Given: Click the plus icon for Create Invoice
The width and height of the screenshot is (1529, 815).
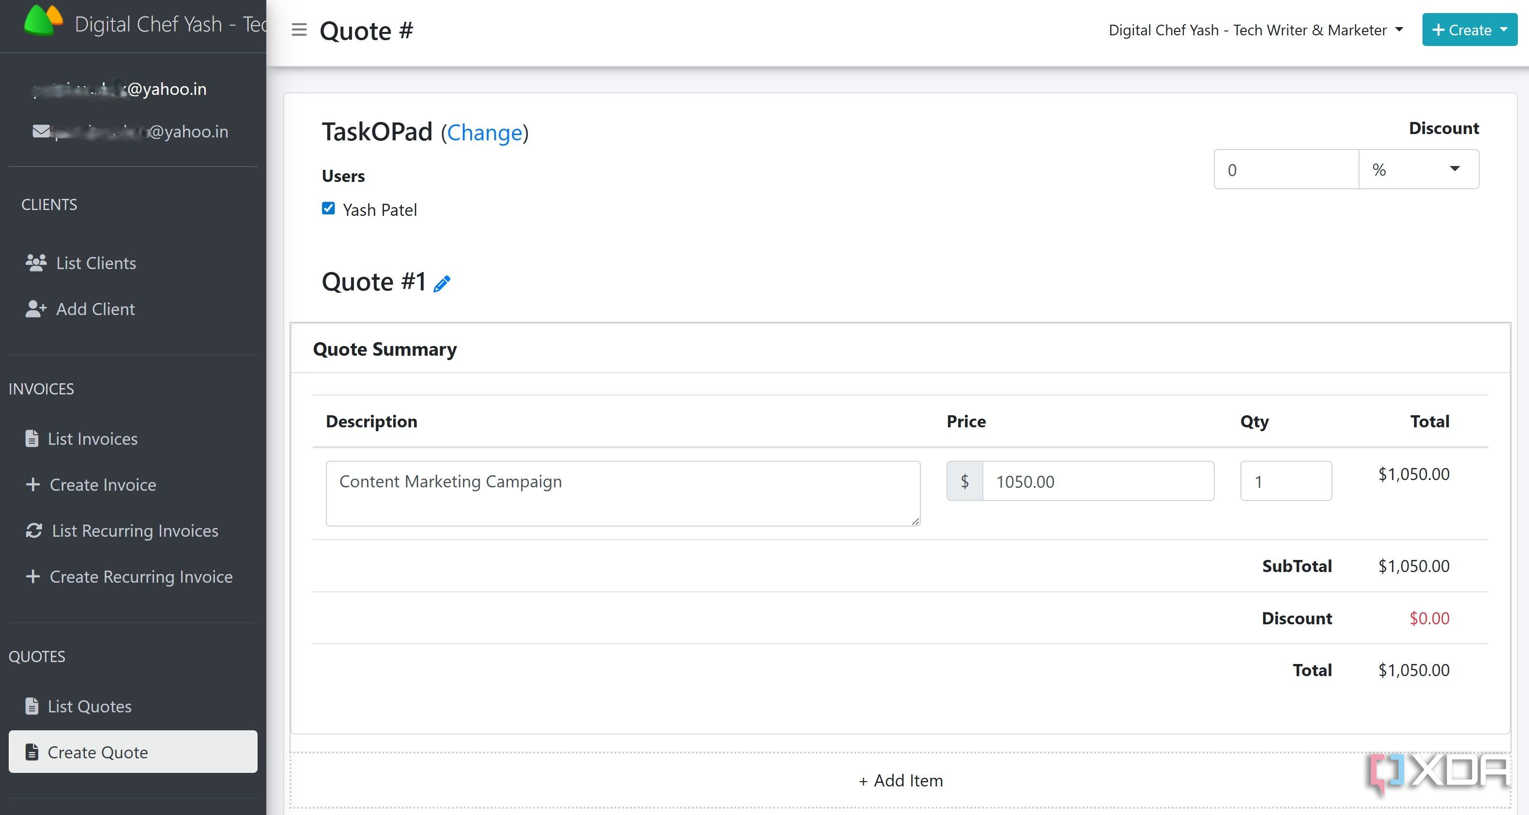Looking at the screenshot, I should pyautogui.click(x=33, y=484).
